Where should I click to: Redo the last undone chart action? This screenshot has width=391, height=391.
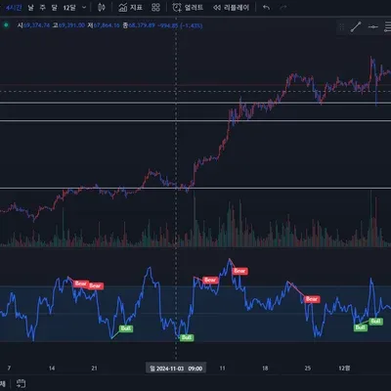[283, 7]
